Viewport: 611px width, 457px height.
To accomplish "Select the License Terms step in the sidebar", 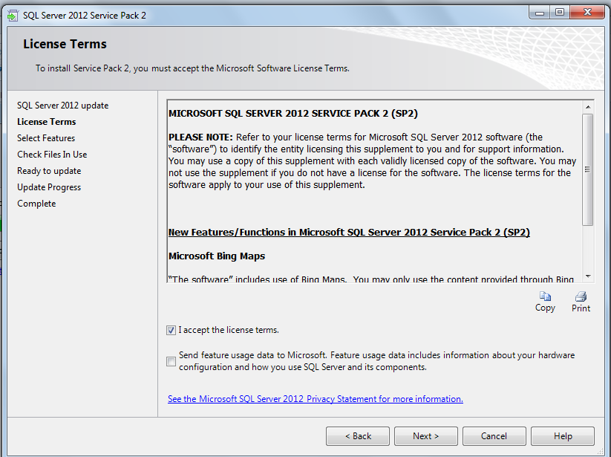I will coord(46,122).
